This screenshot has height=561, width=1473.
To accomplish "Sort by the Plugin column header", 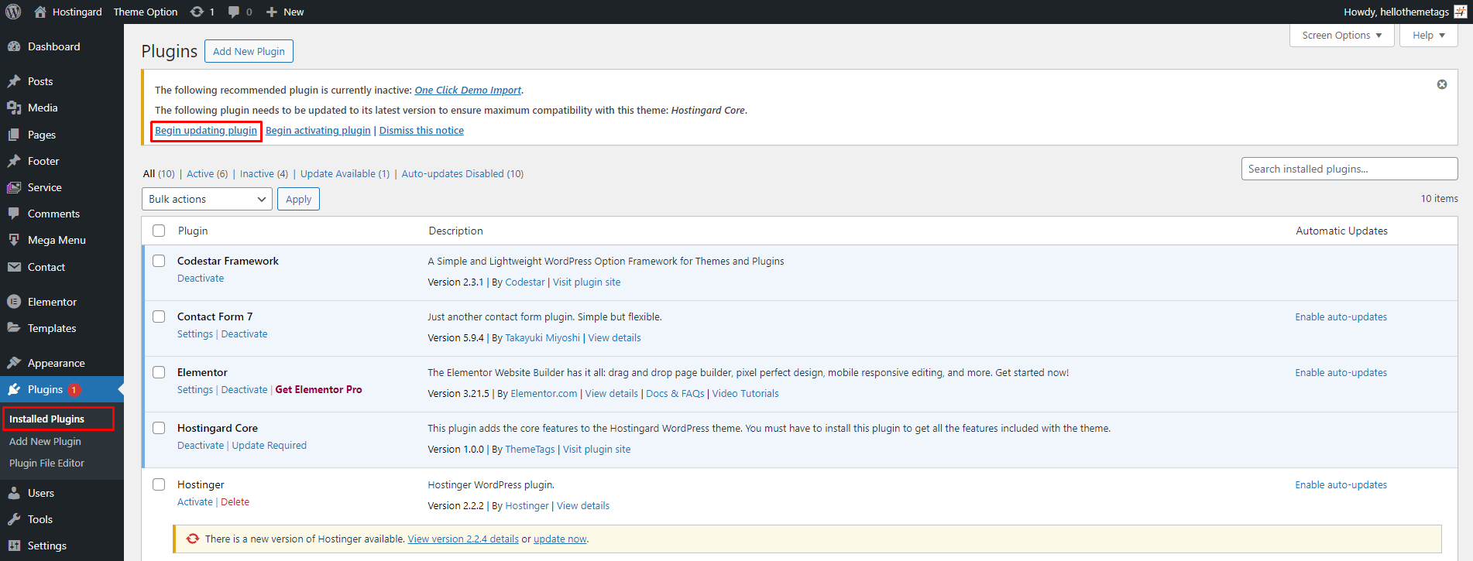I will pos(193,231).
